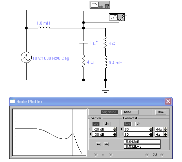Click the horizontal I field showing 10
The height and width of the screenshot is (162, 182).
(x=137, y=134)
